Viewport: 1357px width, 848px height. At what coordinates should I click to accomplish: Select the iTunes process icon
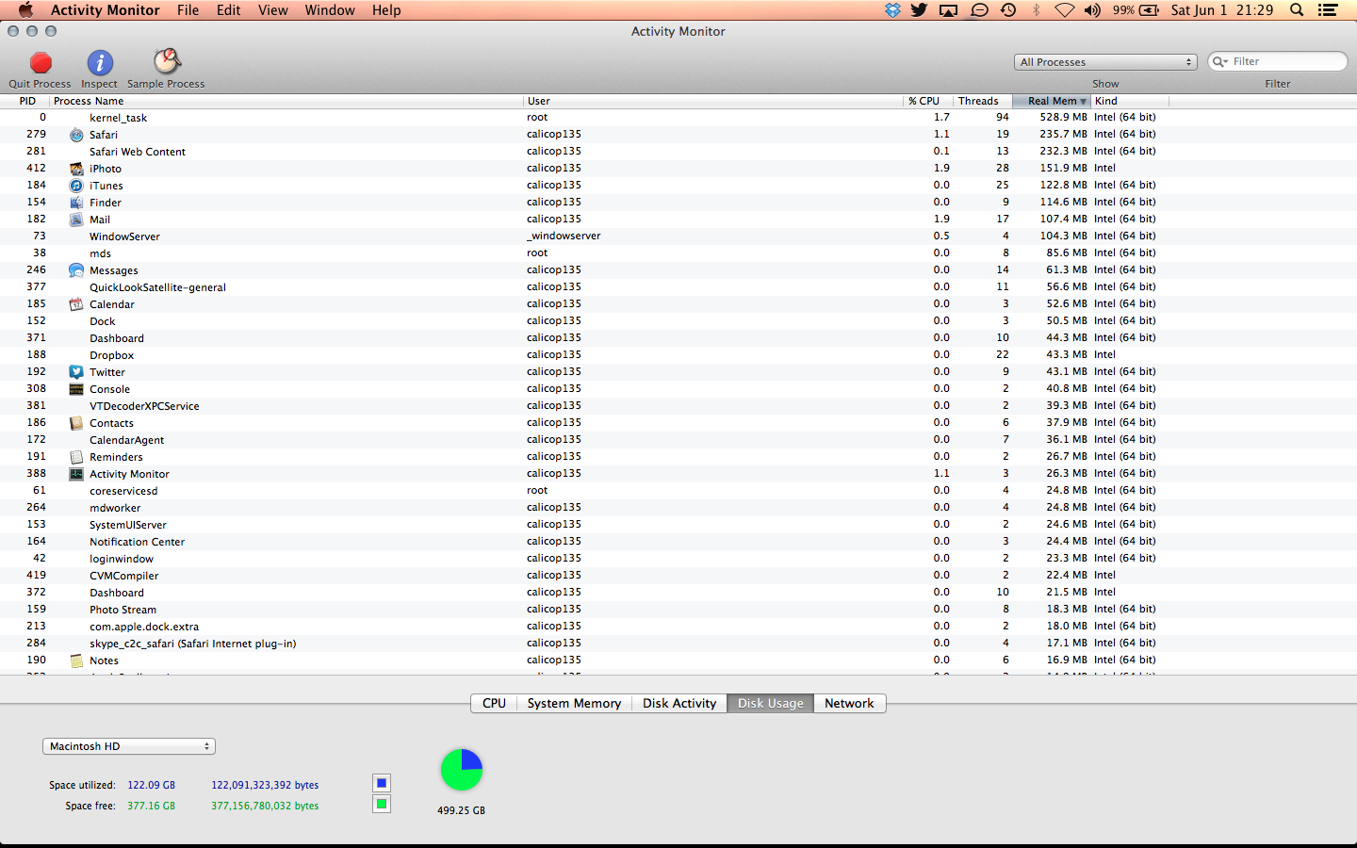[x=76, y=186]
